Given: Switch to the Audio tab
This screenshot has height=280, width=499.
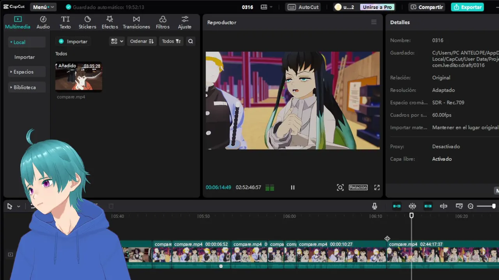Looking at the screenshot, I should pos(43,23).
